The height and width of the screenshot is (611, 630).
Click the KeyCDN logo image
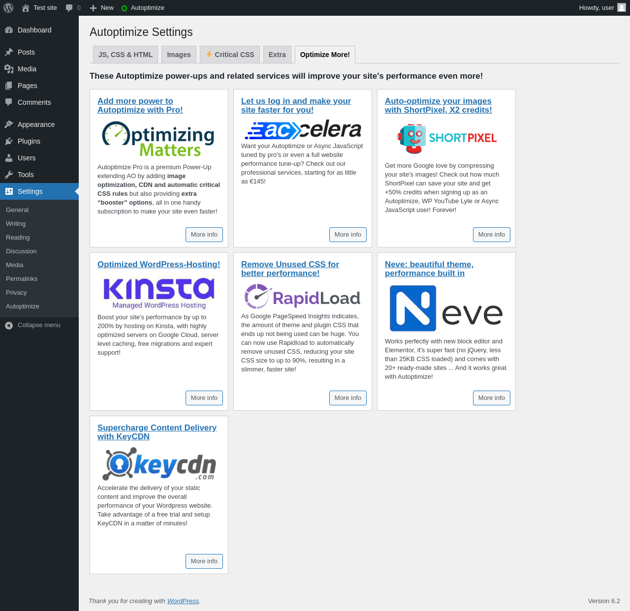point(159,464)
